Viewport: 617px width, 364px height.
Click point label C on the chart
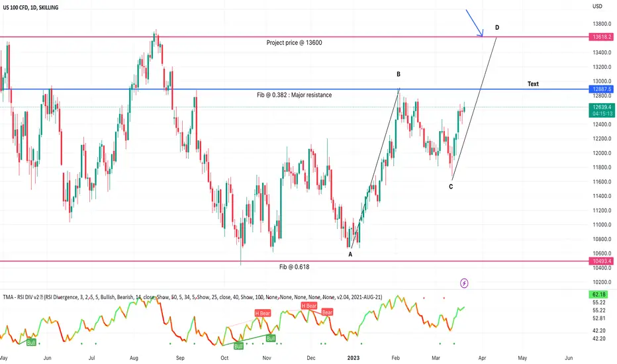pos(451,187)
